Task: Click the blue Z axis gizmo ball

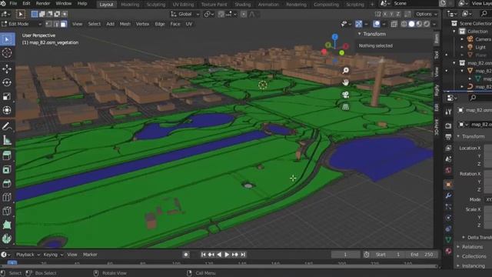Action: [x=335, y=37]
